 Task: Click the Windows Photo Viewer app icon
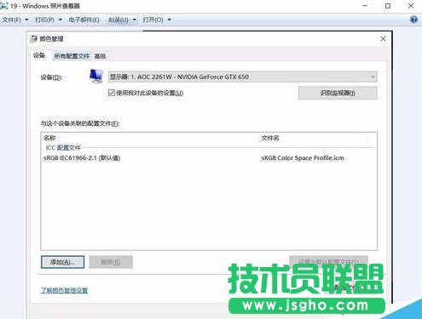point(4,6)
